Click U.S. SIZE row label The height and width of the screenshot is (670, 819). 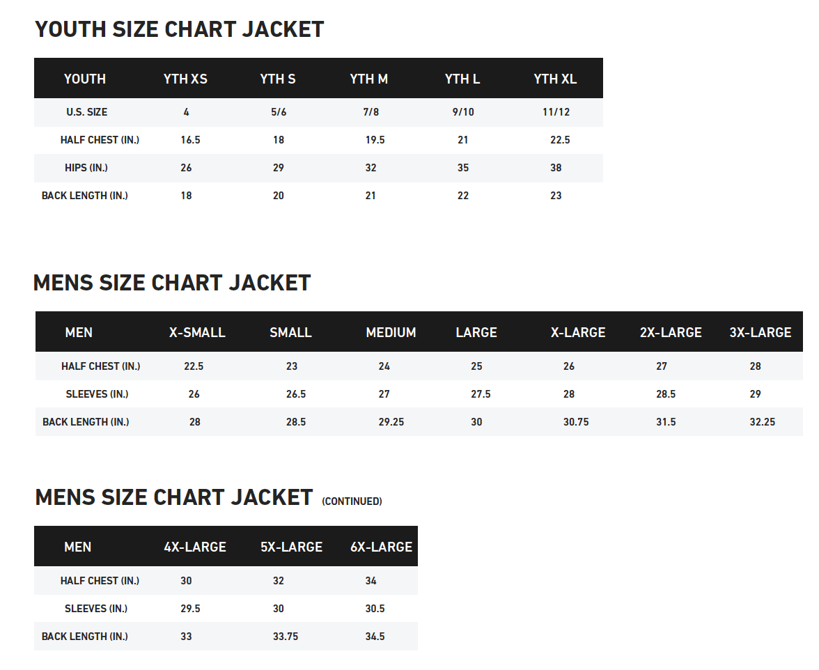(86, 112)
